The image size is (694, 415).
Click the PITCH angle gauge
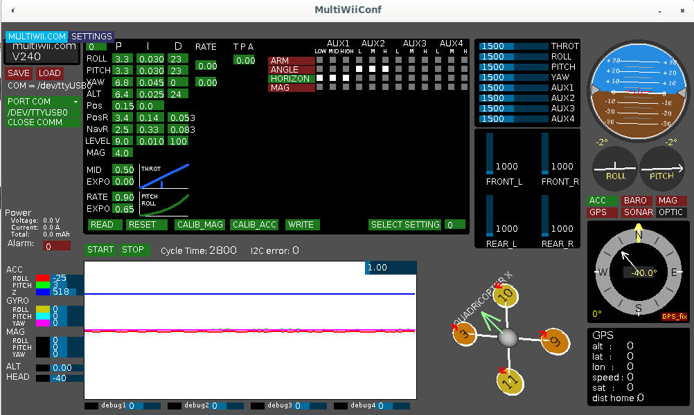661,168
